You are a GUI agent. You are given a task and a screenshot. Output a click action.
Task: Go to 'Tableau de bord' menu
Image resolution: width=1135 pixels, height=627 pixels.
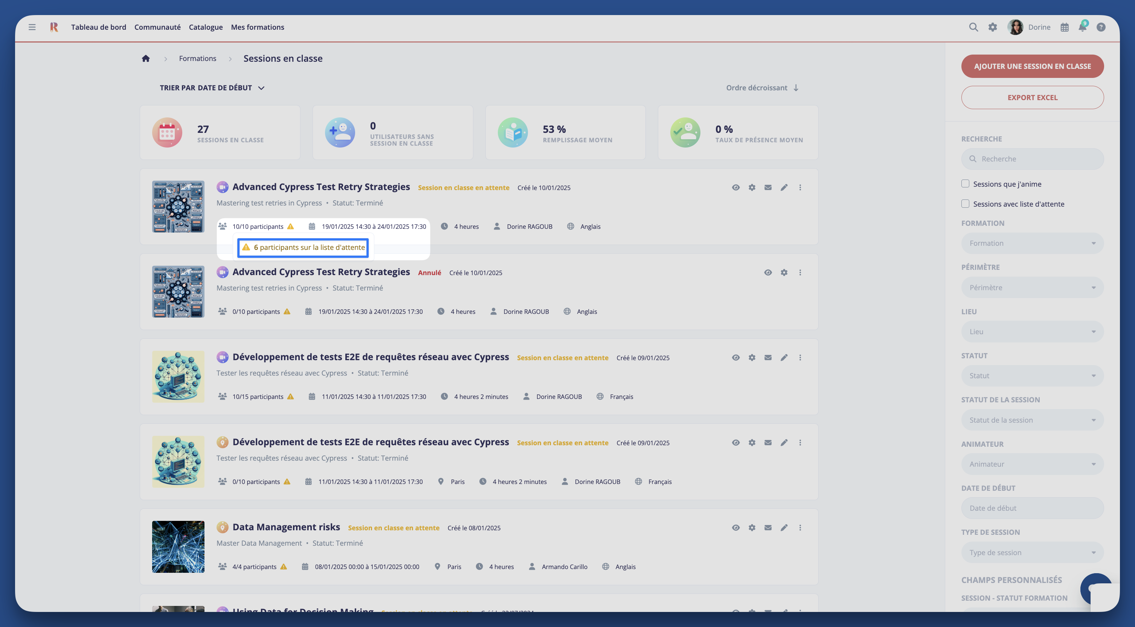pos(99,27)
